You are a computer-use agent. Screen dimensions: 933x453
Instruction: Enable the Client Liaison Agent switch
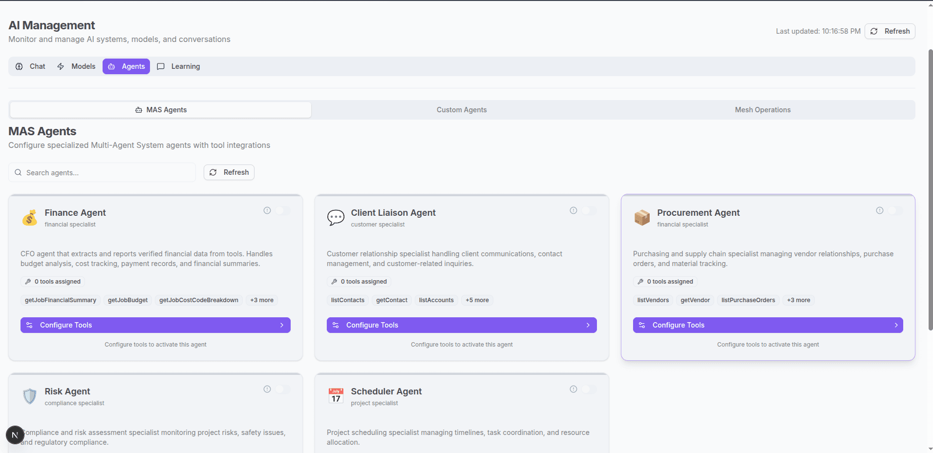pos(589,210)
